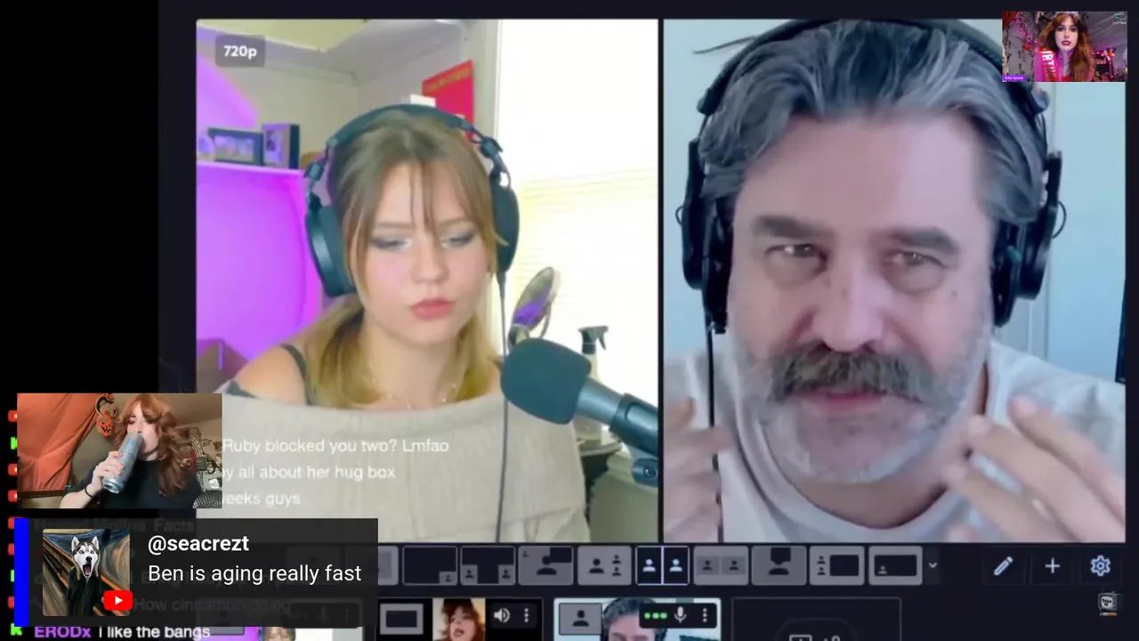This screenshot has width=1139, height=641.
Task: Click the YouTube logo on the comment overlay
Action: tap(117, 602)
